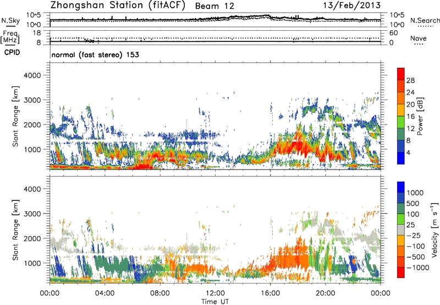Click the strong red power echo near 18:00

(x=298, y=146)
